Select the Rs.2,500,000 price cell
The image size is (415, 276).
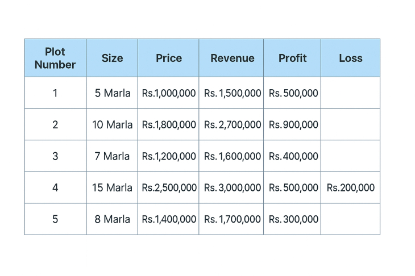click(169, 188)
